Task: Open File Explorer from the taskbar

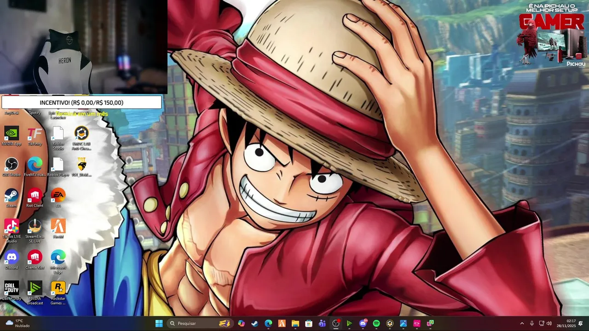Action: (295, 323)
